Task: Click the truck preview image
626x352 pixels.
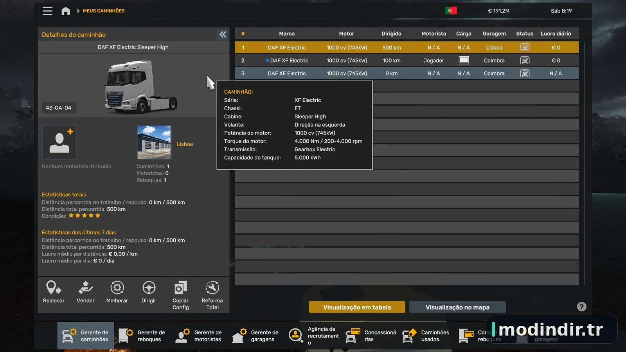Action: point(141,87)
